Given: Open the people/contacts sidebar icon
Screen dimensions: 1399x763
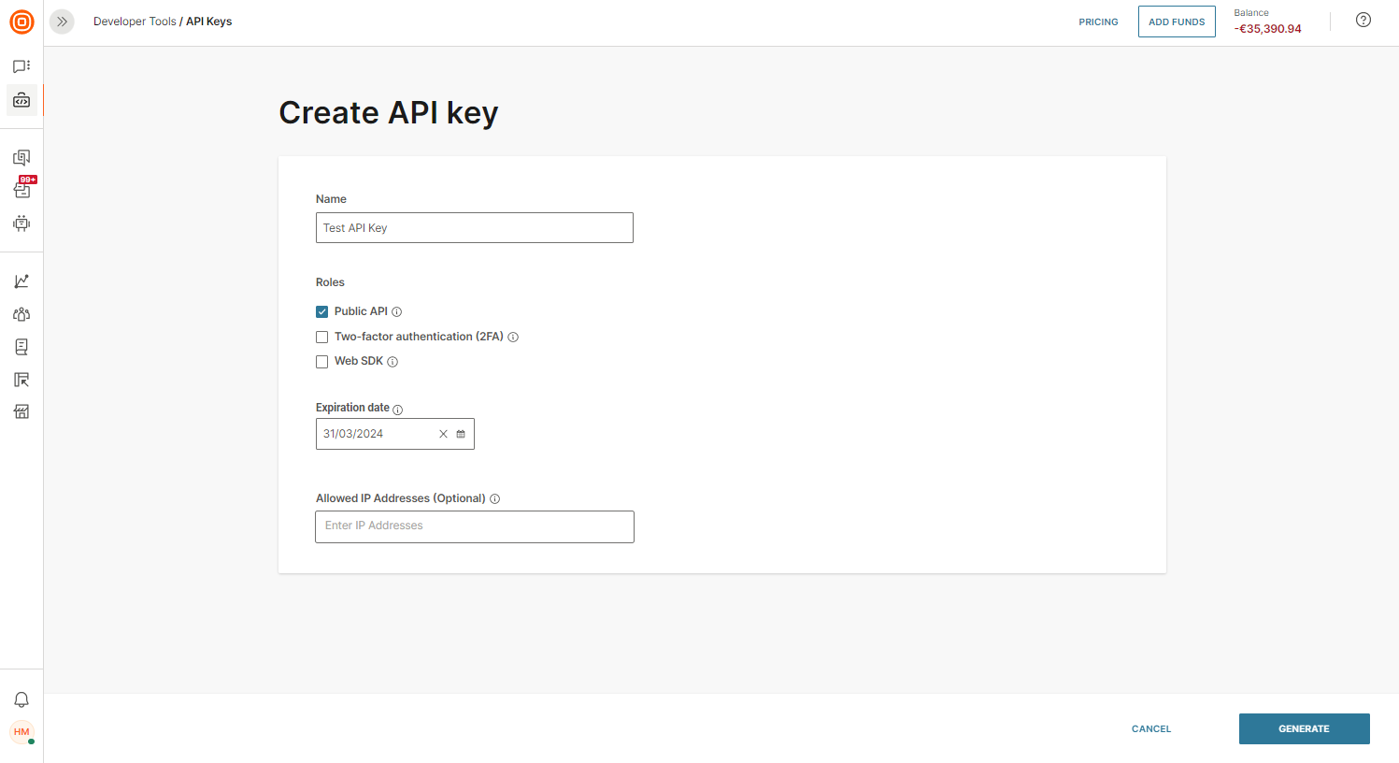Looking at the screenshot, I should pyautogui.click(x=21, y=314).
